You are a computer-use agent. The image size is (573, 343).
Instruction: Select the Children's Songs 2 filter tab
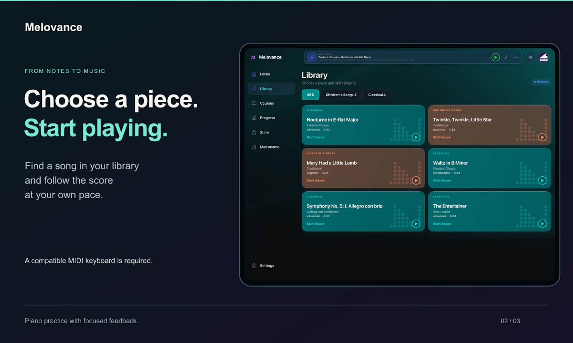[x=341, y=95]
